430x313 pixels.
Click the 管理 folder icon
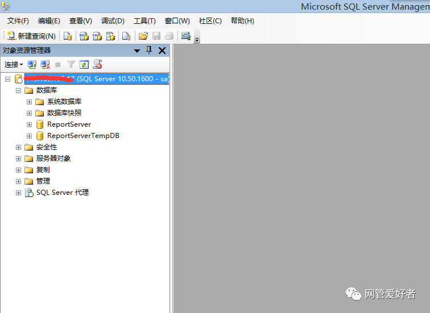point(29,181)
